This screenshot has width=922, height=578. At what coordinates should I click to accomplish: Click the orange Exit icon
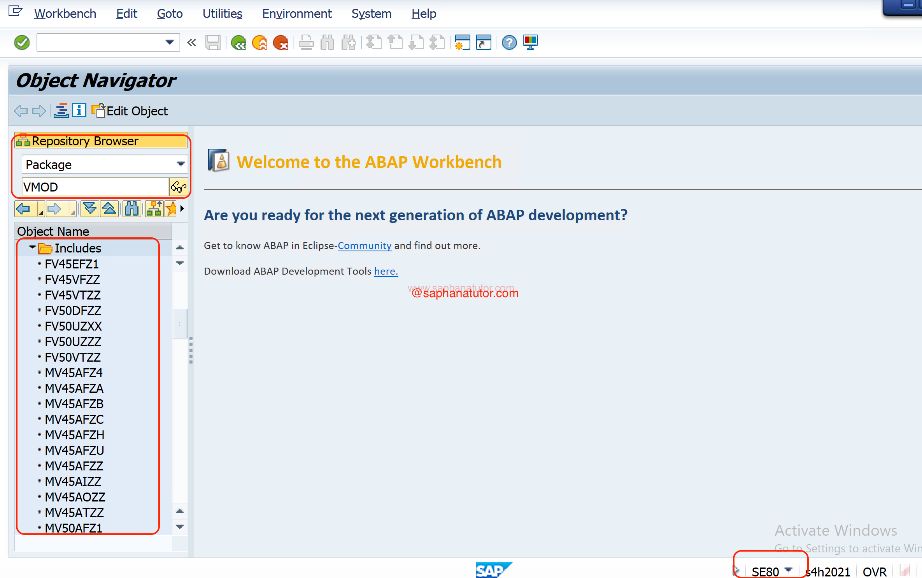pos(259,42)
